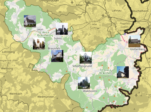
Task: Select the church photo above Waldsolms
Action: point(84,83)
